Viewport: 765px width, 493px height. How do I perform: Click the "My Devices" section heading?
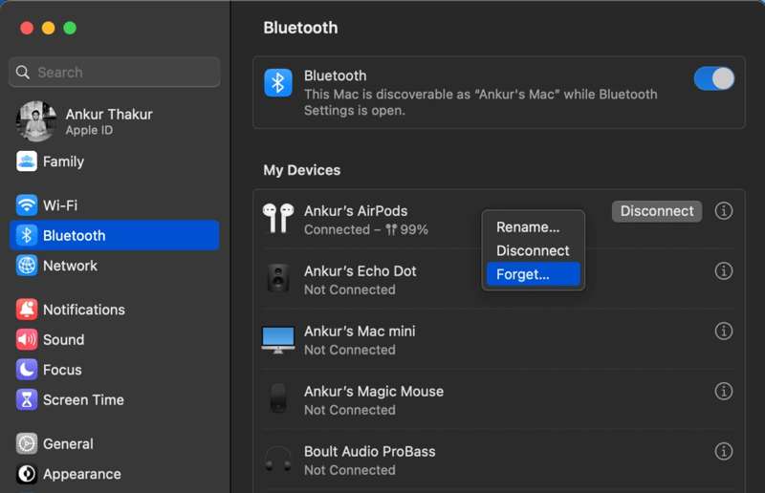(302, 170)
